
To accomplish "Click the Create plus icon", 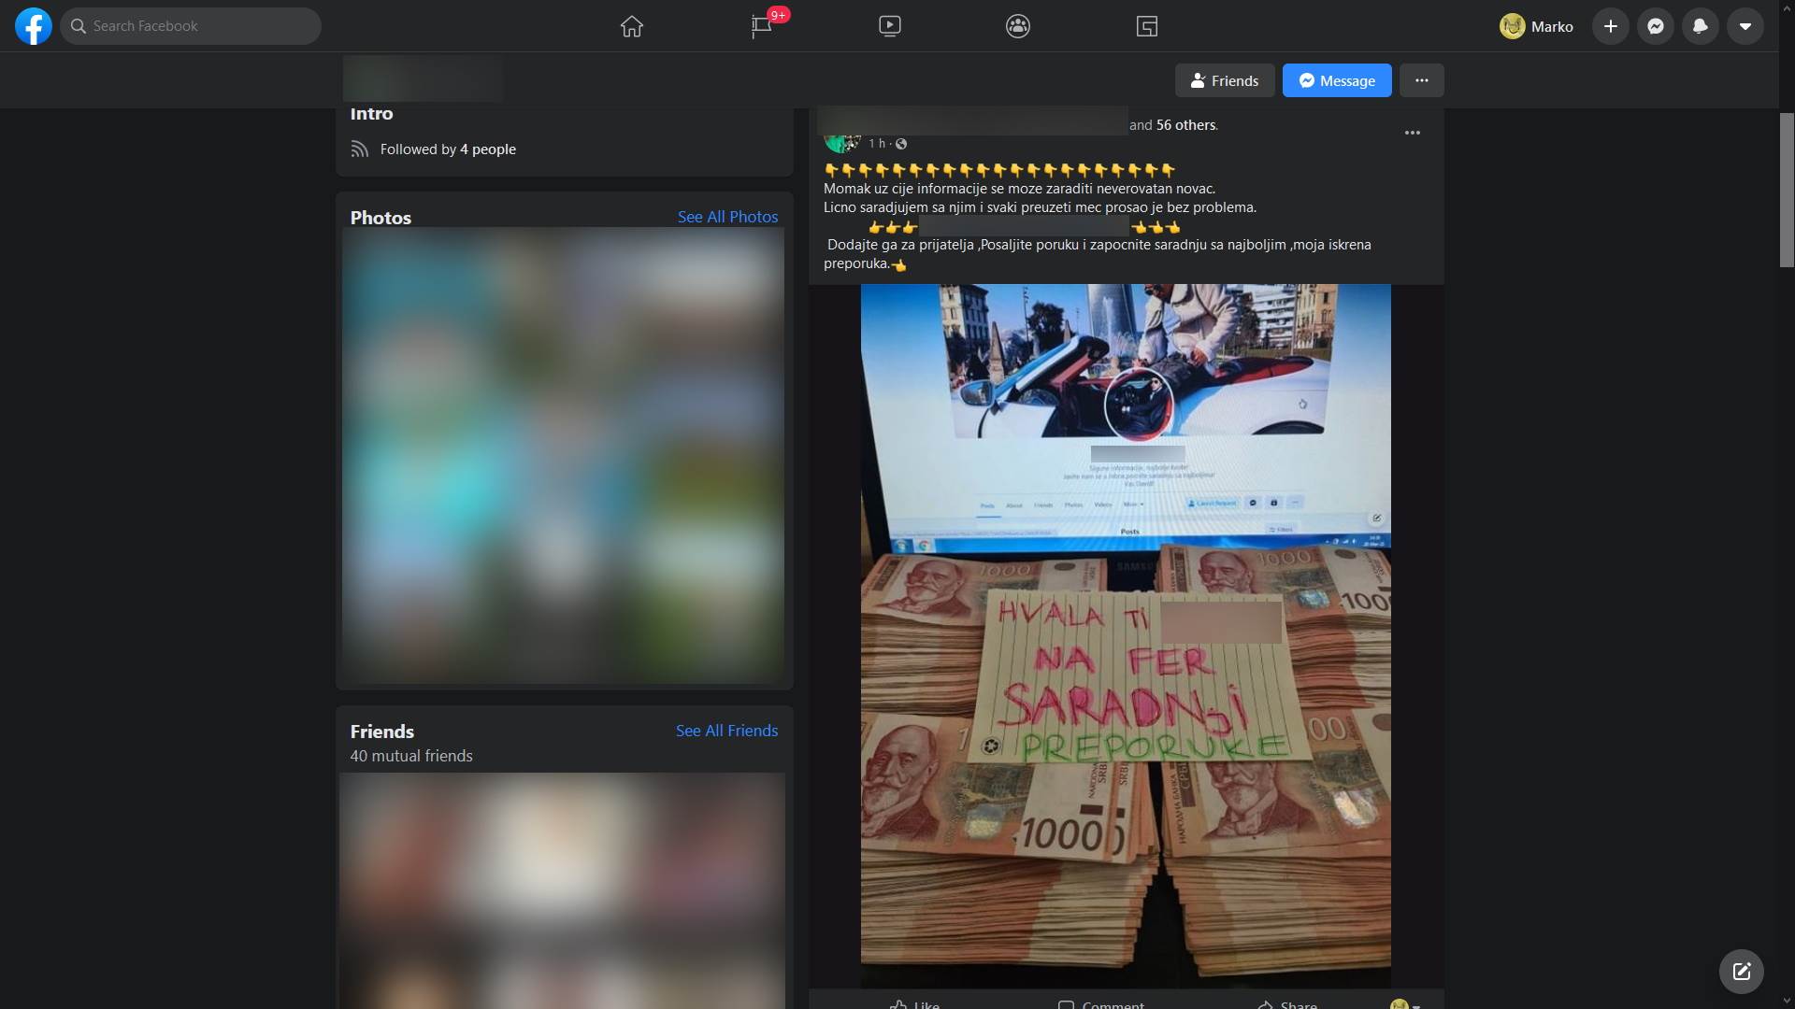I will 1611,26.
